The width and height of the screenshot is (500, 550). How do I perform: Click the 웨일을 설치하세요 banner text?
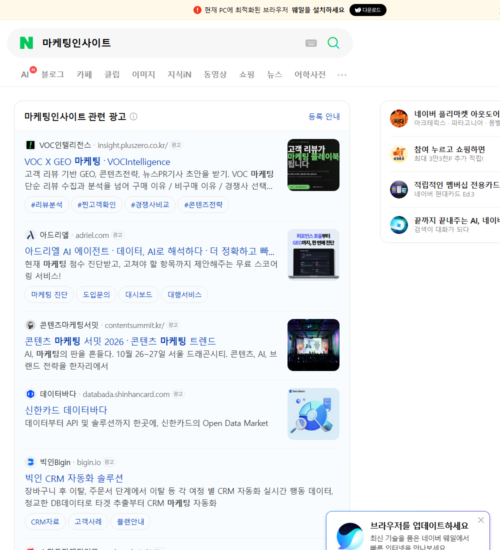tap(318, 10)
